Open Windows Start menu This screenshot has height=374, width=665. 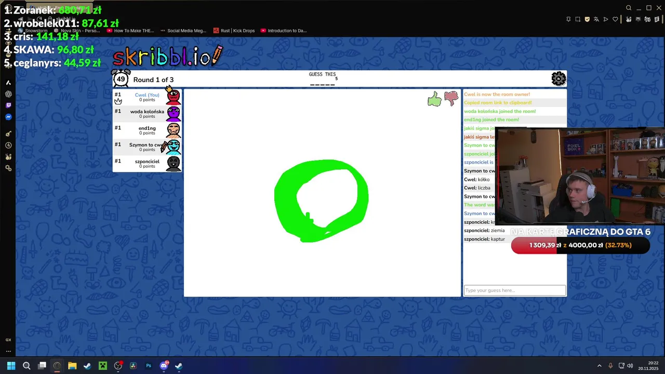pos(11,366)
